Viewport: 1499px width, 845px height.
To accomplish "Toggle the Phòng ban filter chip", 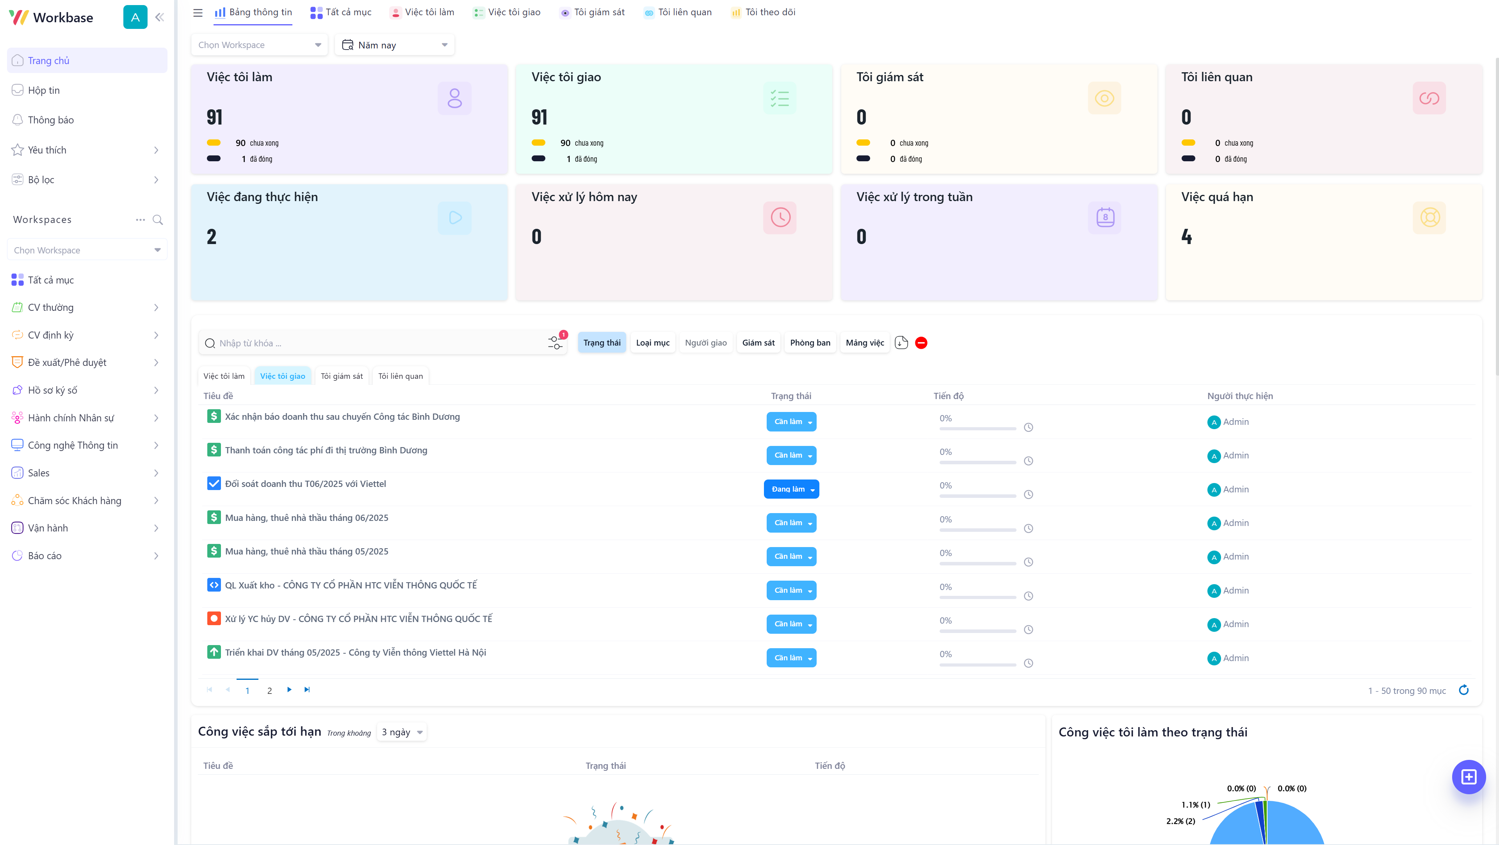I will 810,343.
